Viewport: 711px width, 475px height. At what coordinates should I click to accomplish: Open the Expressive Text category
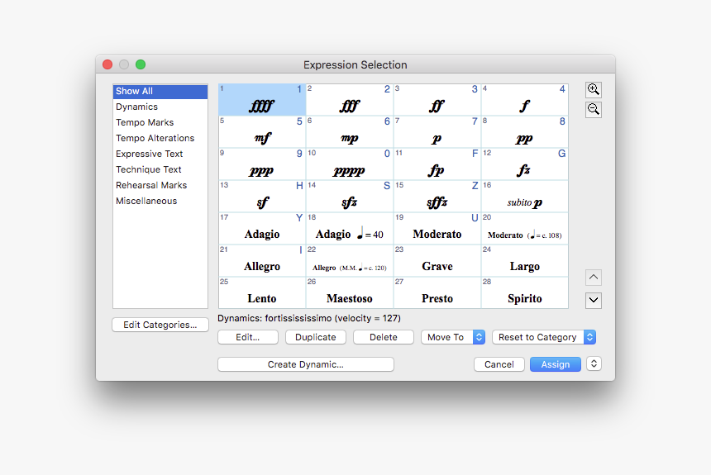pos(160,154)
